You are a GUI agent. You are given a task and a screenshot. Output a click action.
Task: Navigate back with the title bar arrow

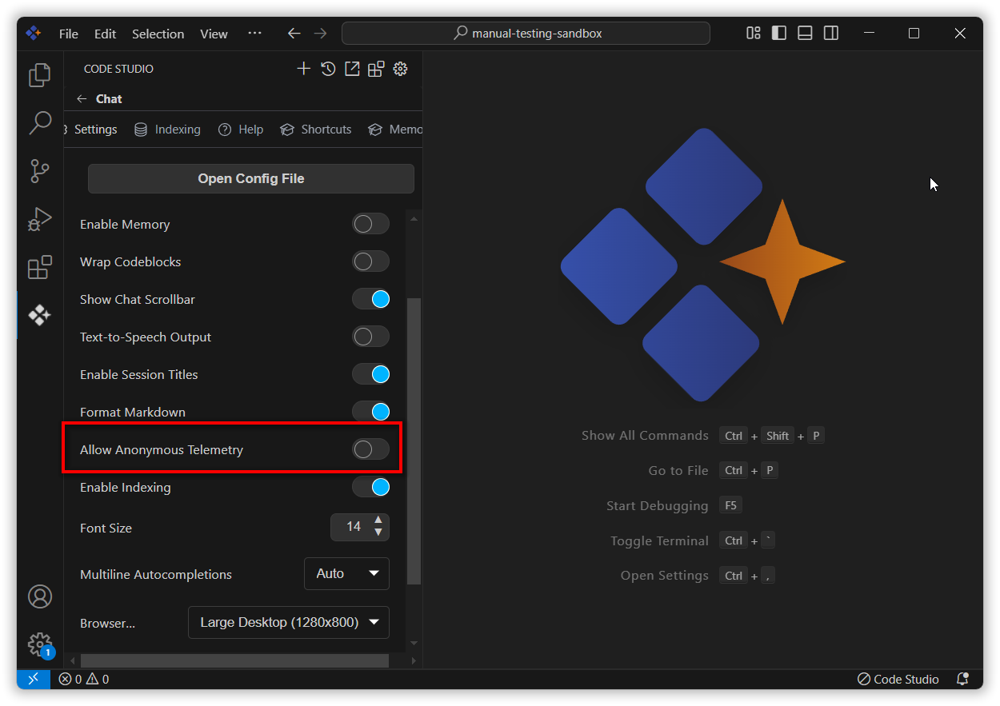(294, 34)
